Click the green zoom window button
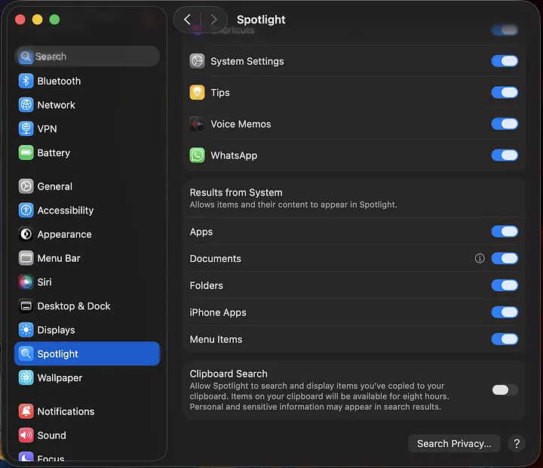Screen dimensions: 543x468 click(54, 20)
